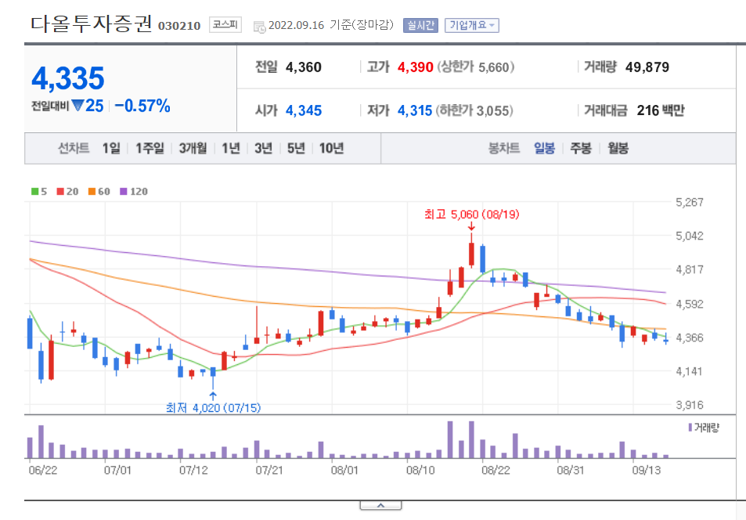This screenshot has width=746, height=520.
Task: Click the 실시간 real-time button
Action: tap(420, 25)
